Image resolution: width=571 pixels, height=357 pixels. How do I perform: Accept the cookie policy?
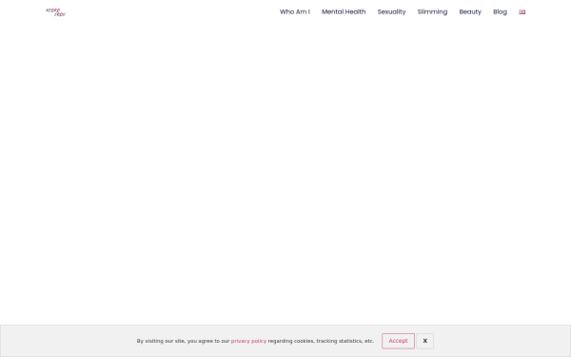click(x=398, y=341)
